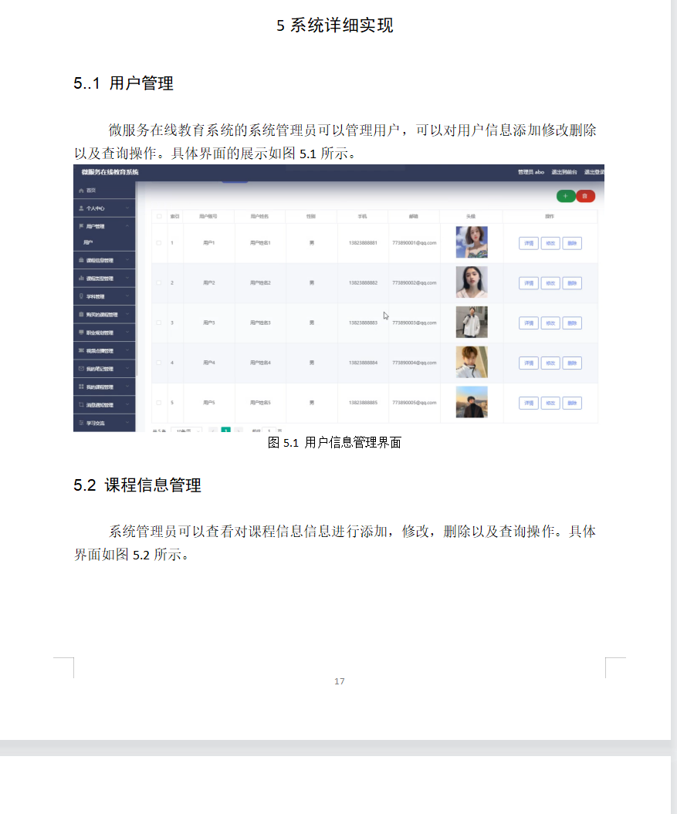Click the 修改 button for 用户2

pyautogui.click(x=550, y=282)
